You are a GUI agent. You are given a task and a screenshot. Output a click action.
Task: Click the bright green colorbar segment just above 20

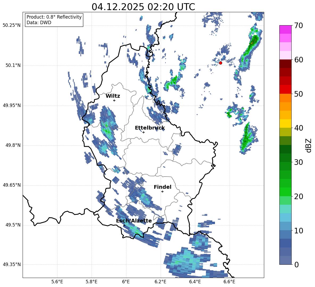click(x=285, y=192)
